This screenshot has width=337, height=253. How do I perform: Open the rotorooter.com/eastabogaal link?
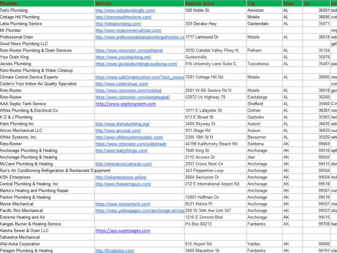point(132,97)
